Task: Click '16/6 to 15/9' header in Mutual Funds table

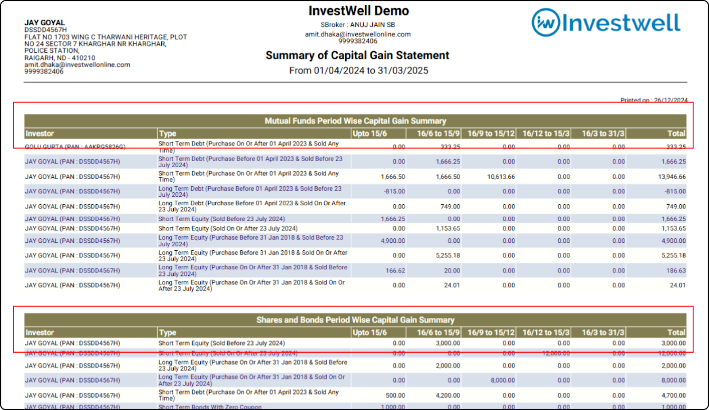Action: tap(434, 134)
